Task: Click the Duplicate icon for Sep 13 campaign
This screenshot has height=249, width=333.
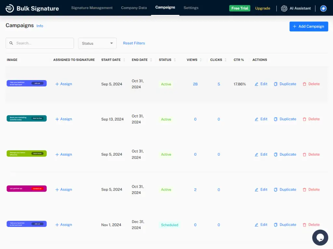Action: coord(276,119)
